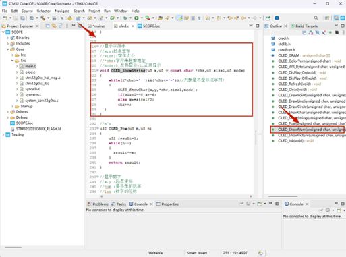
Task: Expand the Drivers folder
Action: (x=8, y=112)
